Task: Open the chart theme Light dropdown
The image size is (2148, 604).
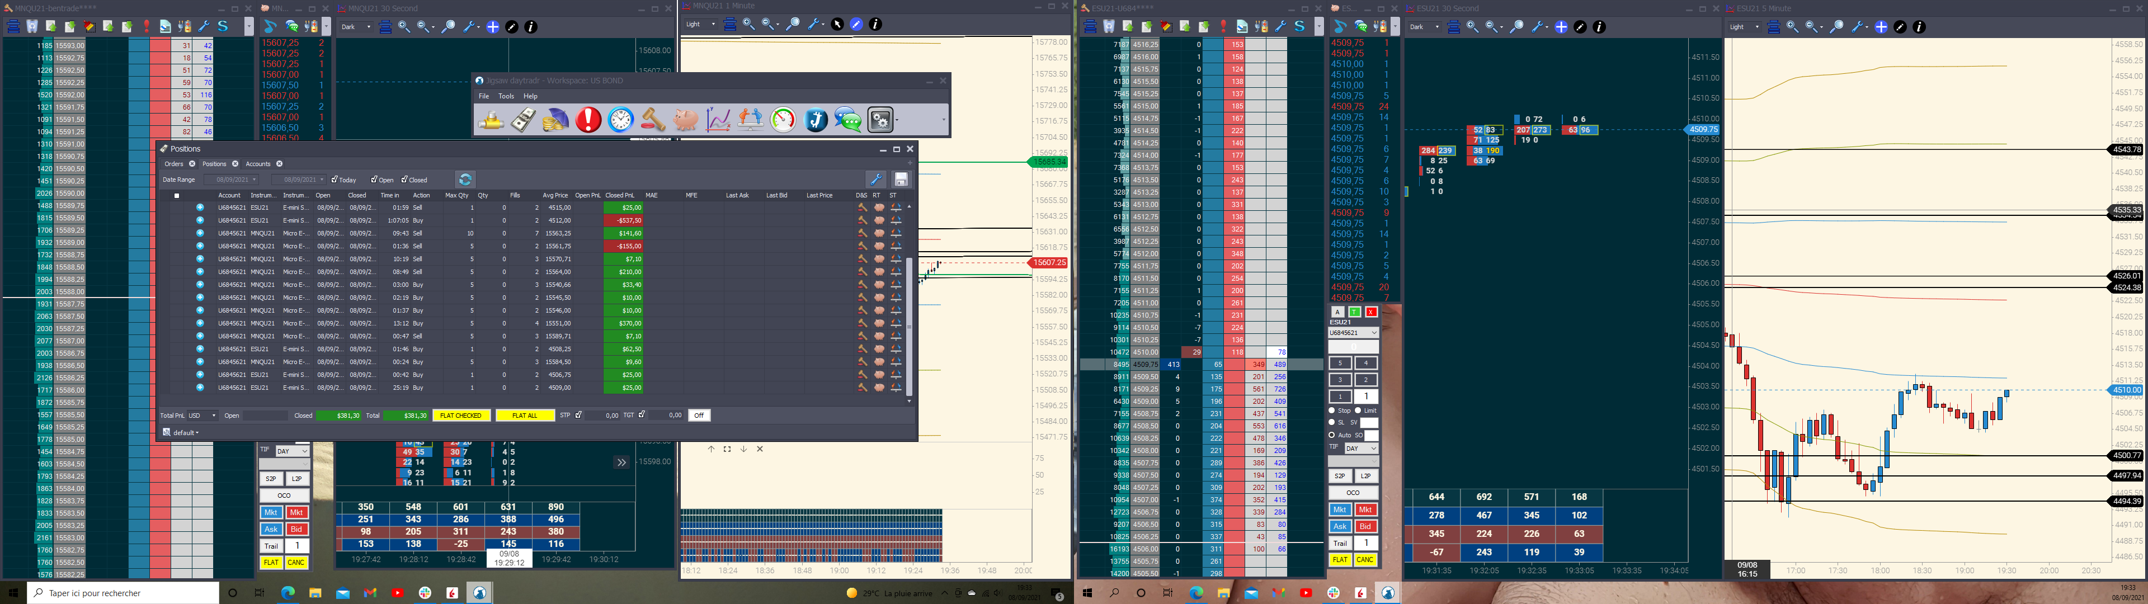Action: pos(700,24)
